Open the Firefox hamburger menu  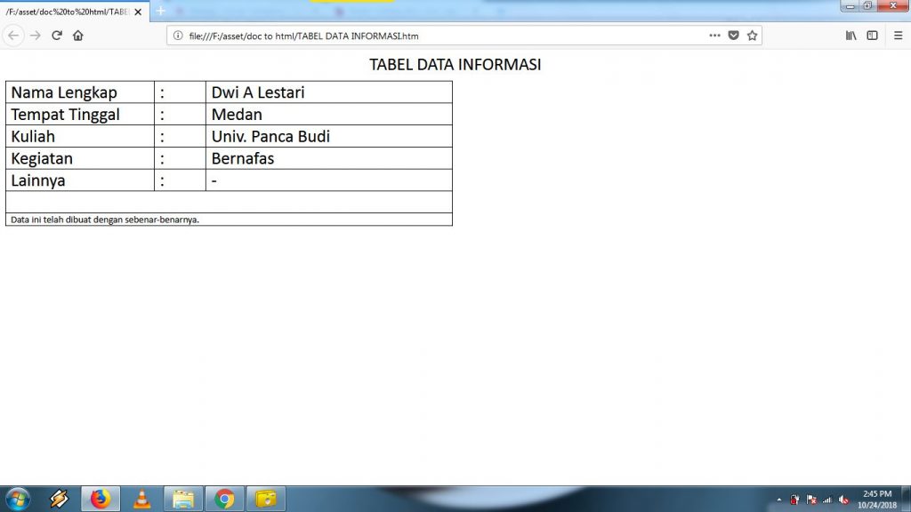pos(898,36)
